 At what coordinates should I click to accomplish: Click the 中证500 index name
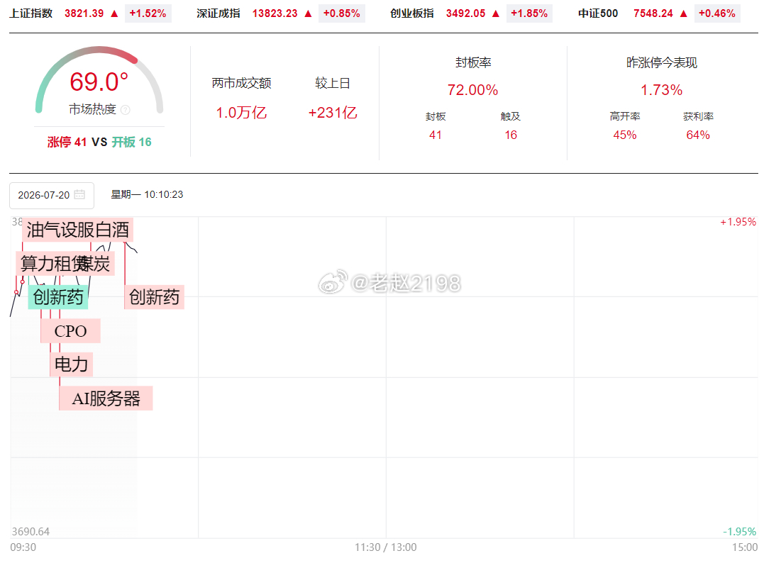[598, 13]
